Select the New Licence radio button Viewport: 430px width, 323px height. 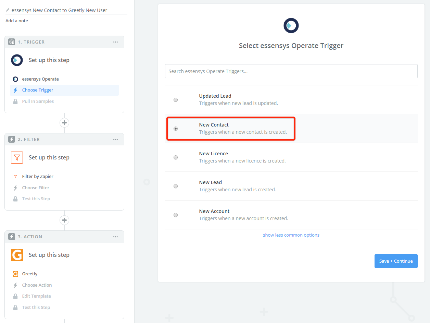(x=176, y=157)
